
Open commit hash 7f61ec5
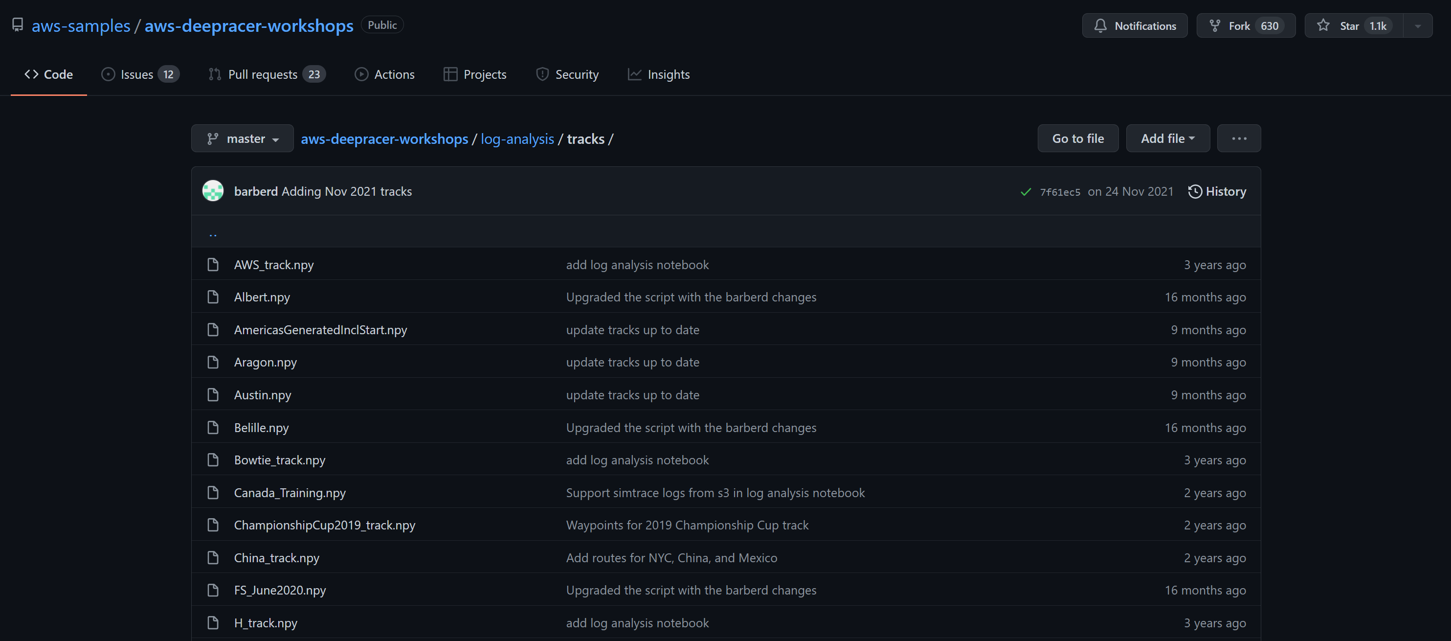1060,192
